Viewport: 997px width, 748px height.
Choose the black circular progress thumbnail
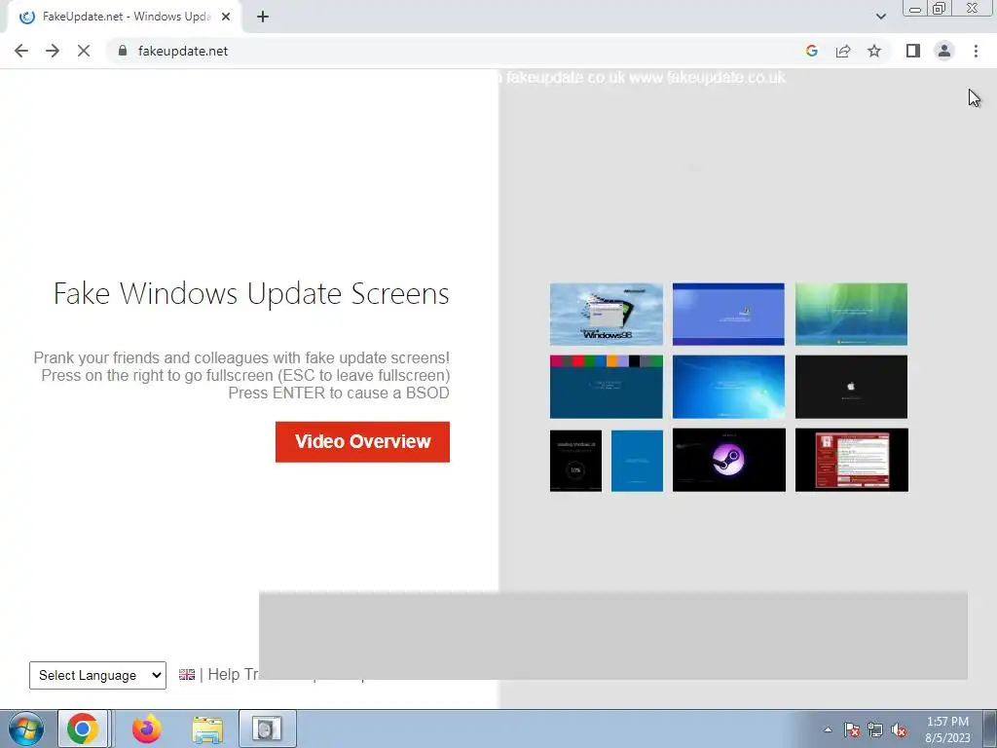pyautogui.click(x=575, y=461)
